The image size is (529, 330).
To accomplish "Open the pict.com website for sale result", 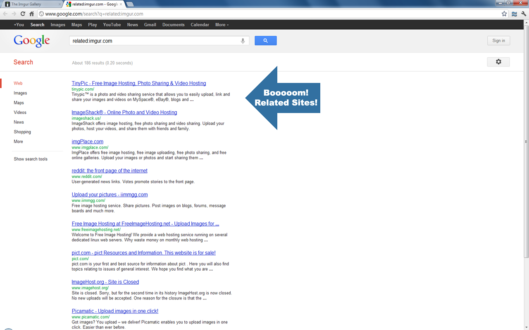I will 144,253.
